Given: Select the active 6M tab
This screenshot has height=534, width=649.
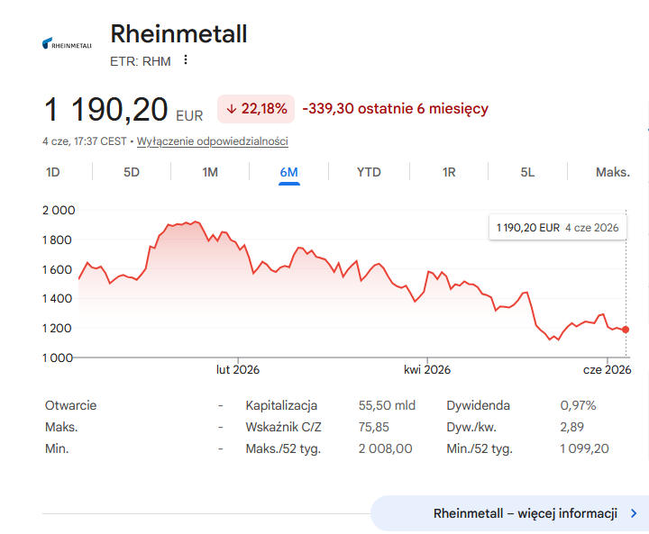Looking at the screenshot, I should [x=289, y=172].
